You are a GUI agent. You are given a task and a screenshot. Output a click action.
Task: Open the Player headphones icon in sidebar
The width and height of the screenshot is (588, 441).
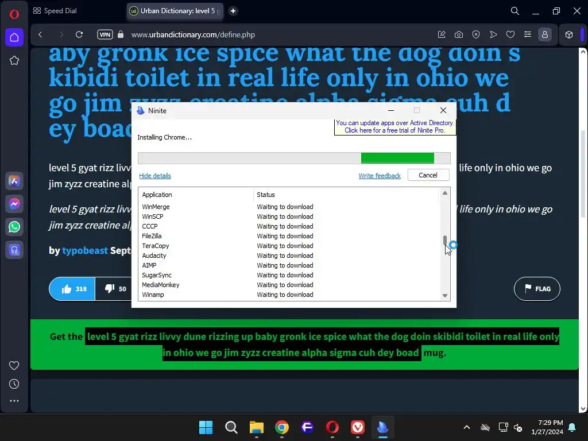coord(14,250)
